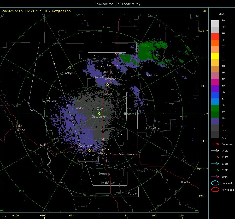Click the RockyMH label

click(69, 73)
